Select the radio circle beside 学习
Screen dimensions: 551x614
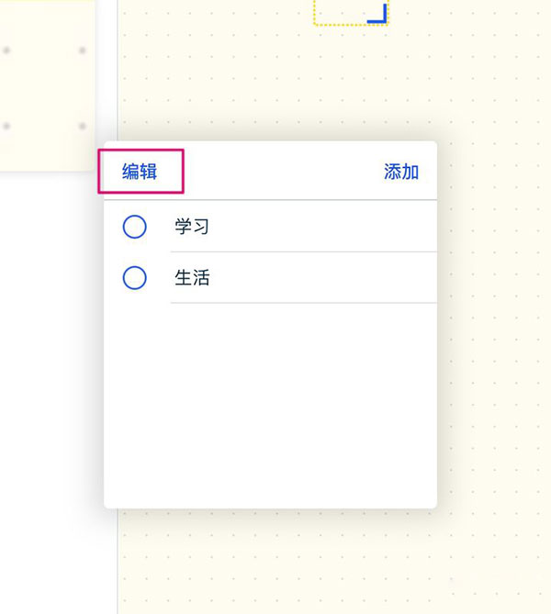pyautogui.click(x=134, y=226)
